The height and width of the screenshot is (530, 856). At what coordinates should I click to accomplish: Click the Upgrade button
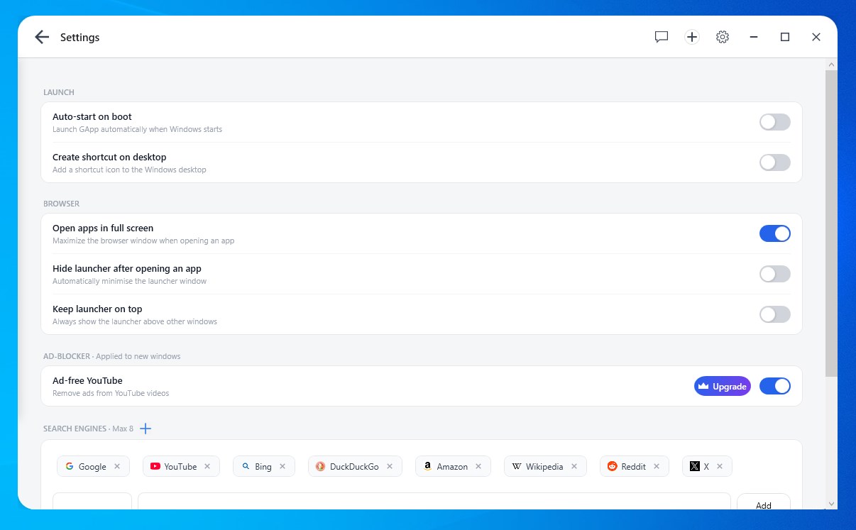click(x=723, y=386)
